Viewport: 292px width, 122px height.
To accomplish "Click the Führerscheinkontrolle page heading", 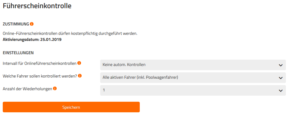I will pyautogui.click(x=37, y=6).
